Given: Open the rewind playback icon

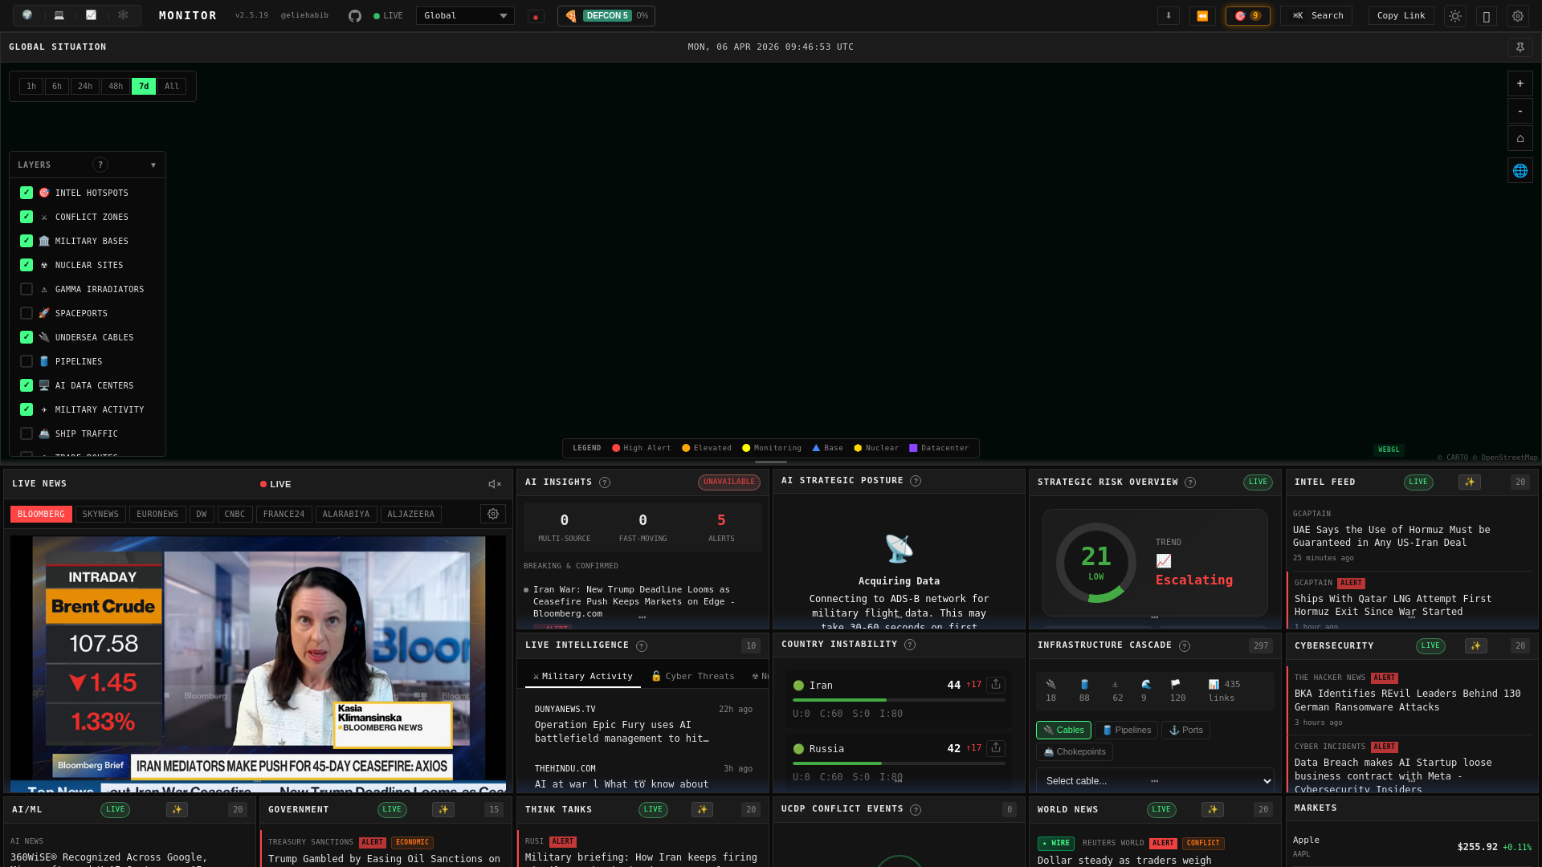Looking at the screenshot, I should 1202,16.
